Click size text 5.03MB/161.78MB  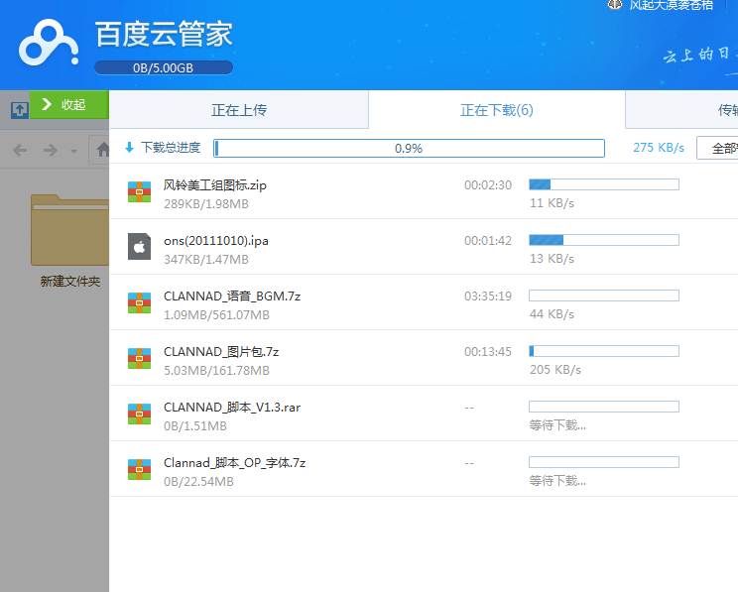tap(216, 370)
